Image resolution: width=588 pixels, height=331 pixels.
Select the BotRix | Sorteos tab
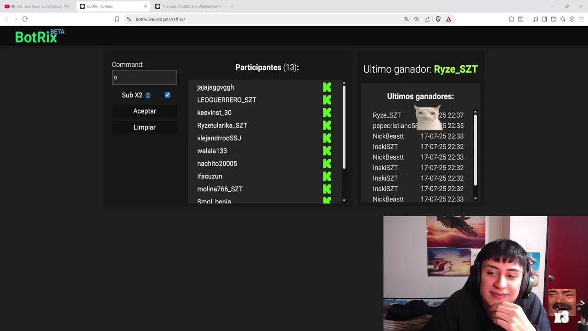tap(113, 6)
